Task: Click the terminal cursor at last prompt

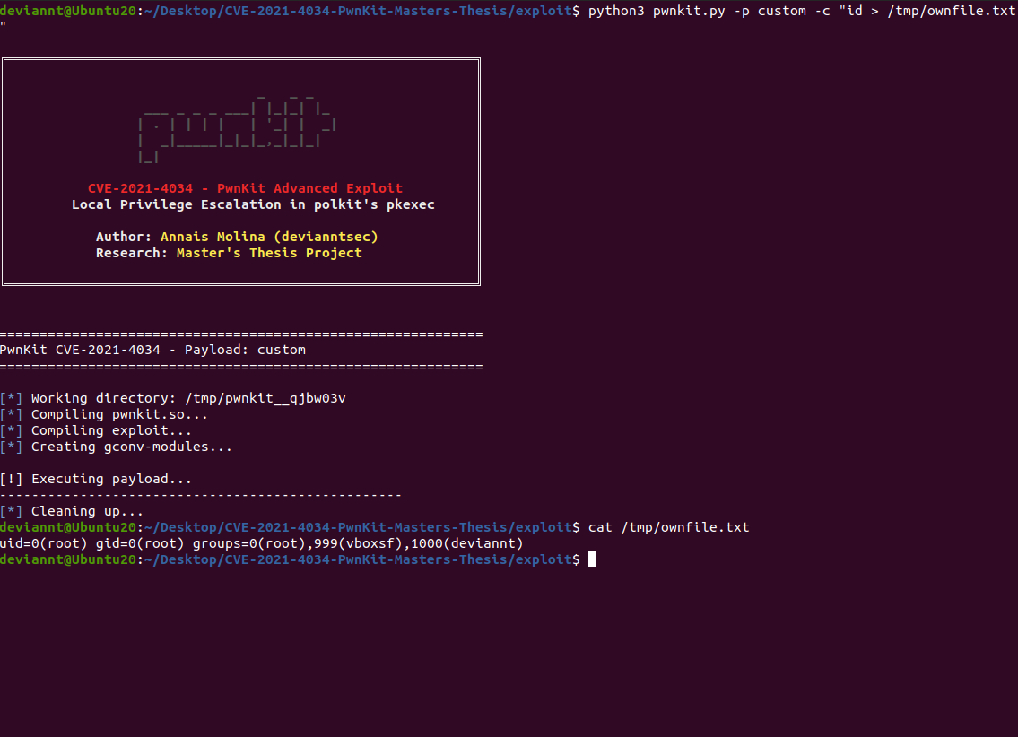Action: coord(592,559)
